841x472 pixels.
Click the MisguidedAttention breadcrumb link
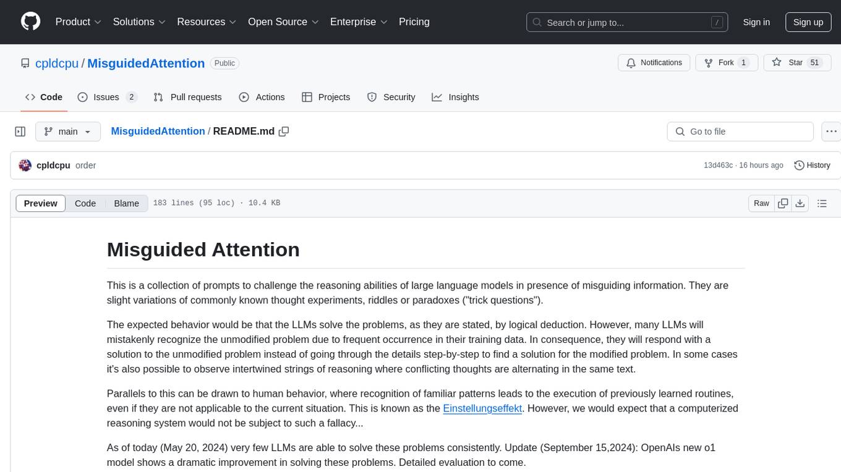[x=158, y=131]
